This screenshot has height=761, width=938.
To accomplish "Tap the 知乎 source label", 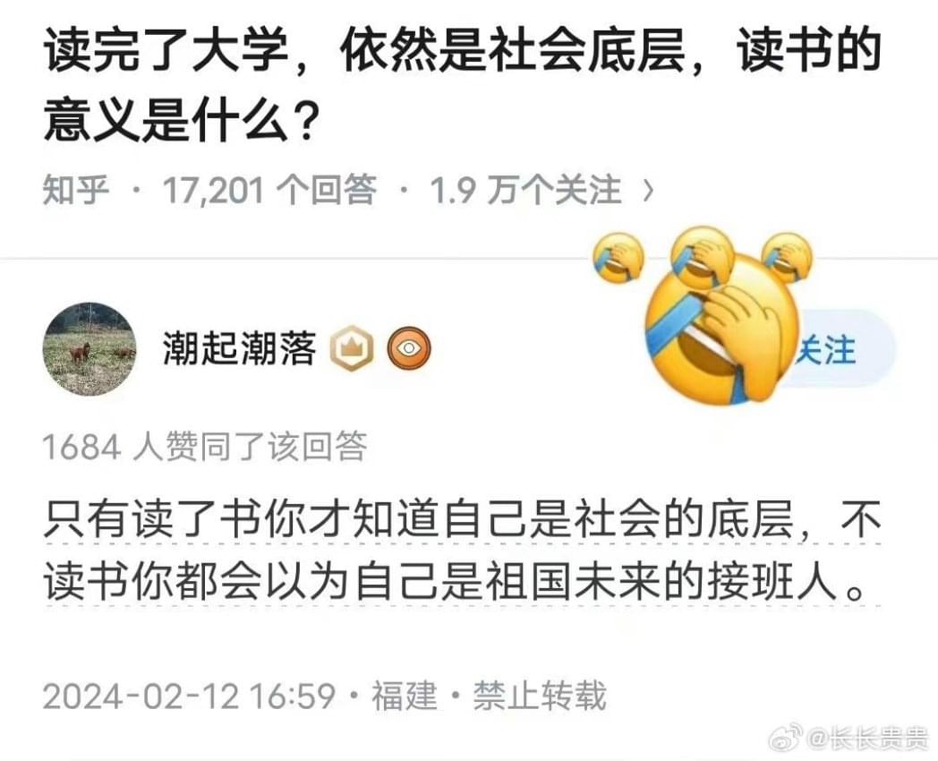I will (x=75, y=190).
